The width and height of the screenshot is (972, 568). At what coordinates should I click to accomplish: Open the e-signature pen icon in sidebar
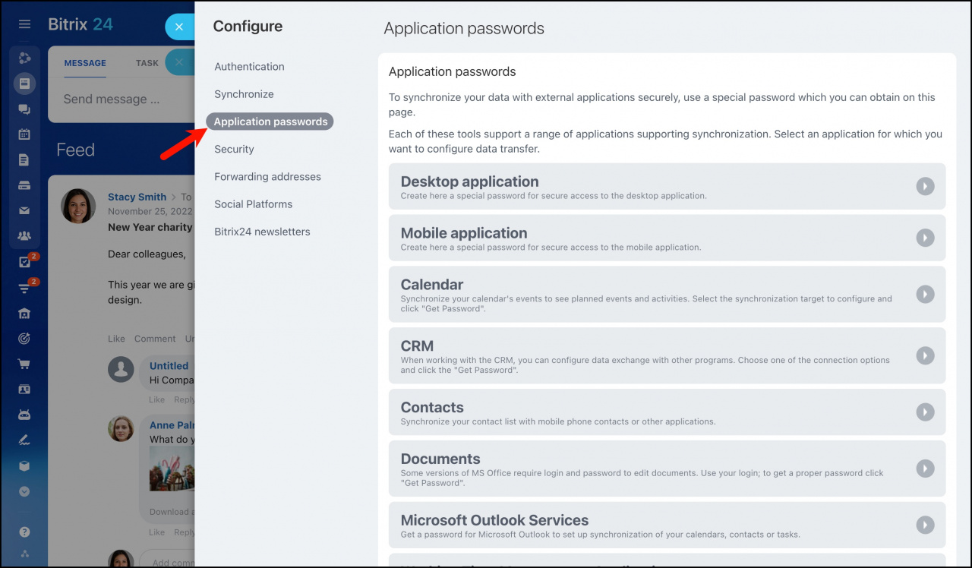pos(24,440)
